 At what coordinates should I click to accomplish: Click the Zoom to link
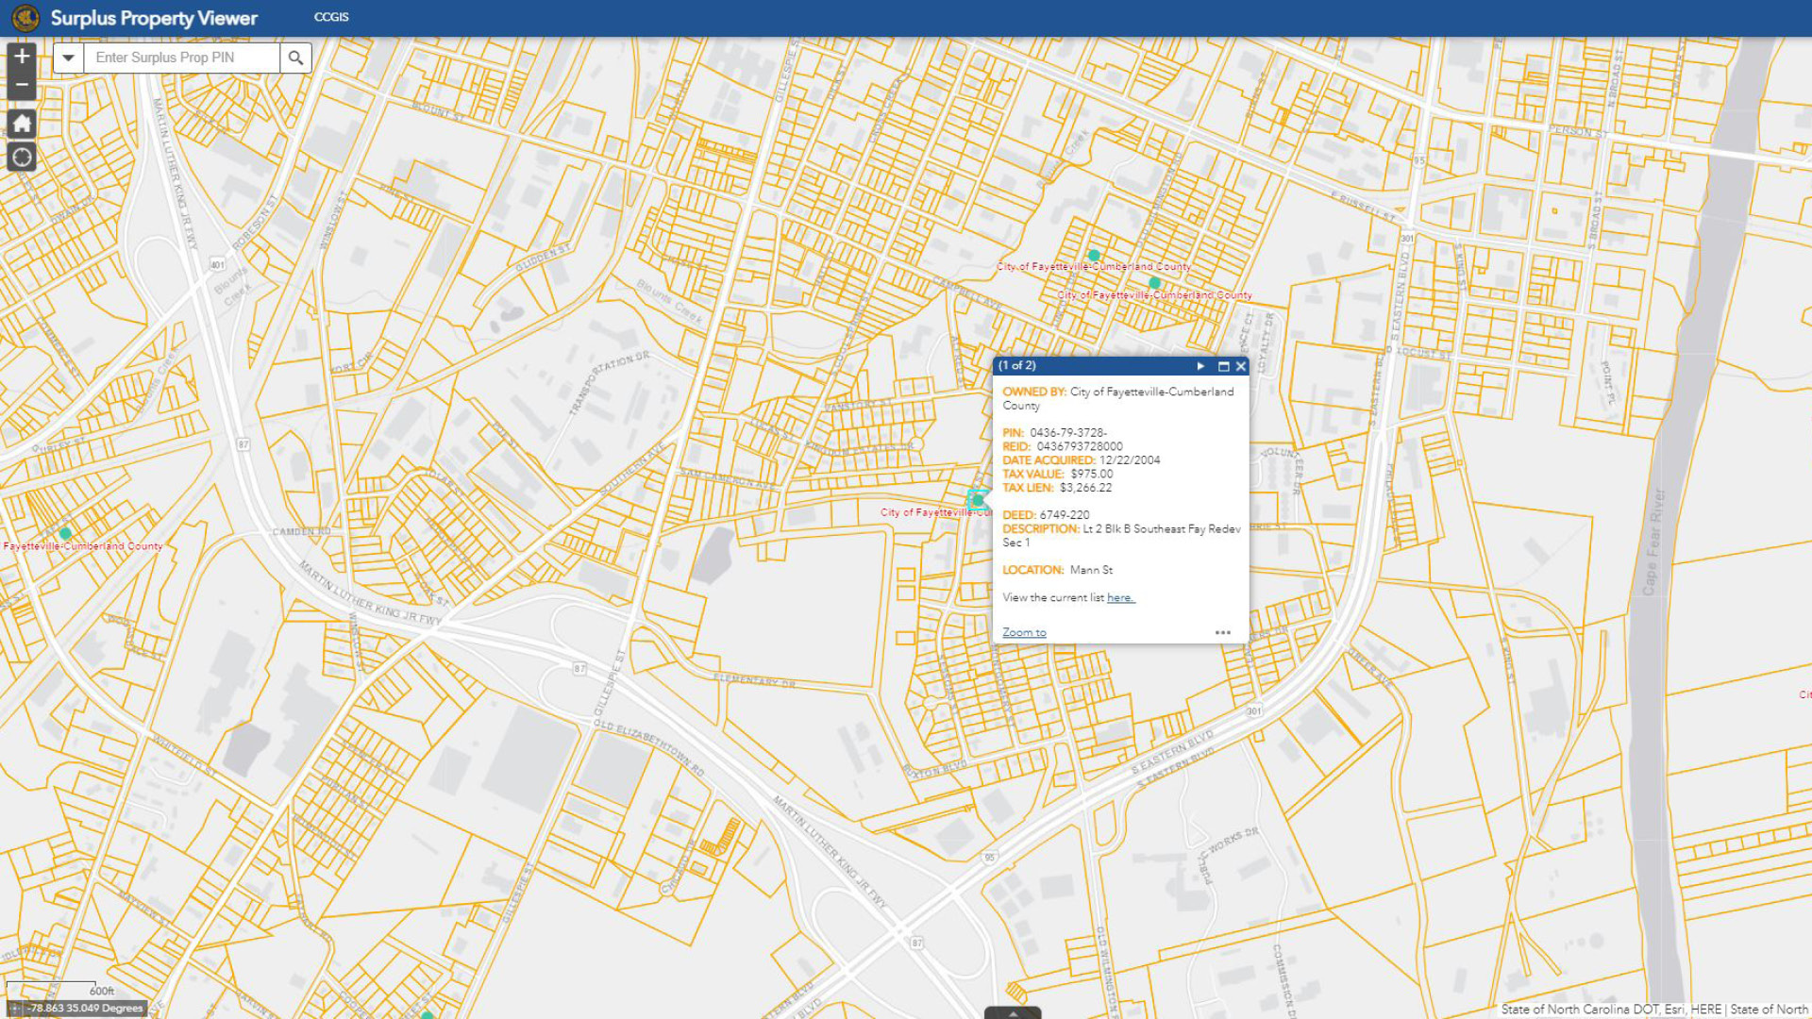coord(1024,632)
